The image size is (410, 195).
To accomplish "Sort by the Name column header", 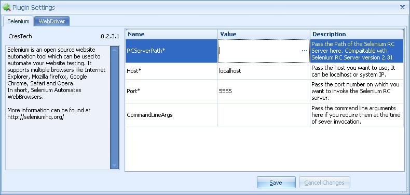I will [172, 34].
